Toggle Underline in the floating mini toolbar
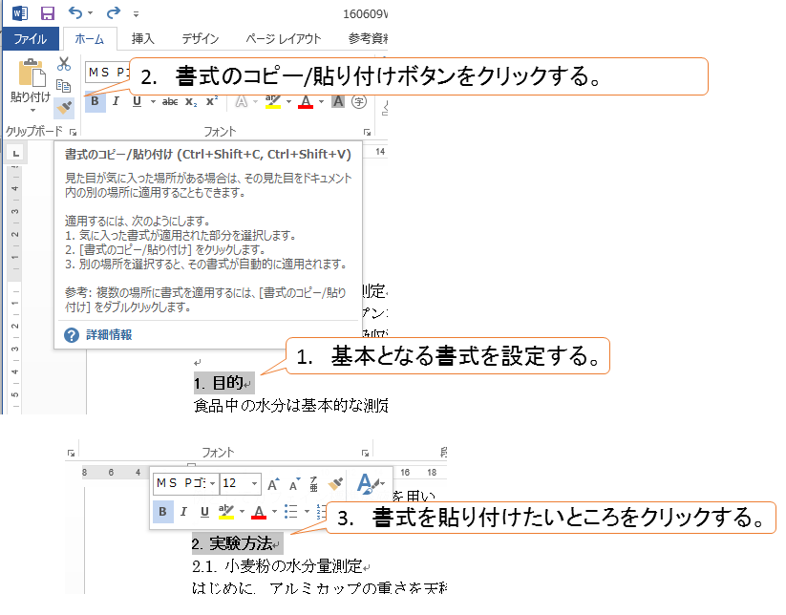The width and height of the screenshot is (786, 615). (x=204, y=512)
